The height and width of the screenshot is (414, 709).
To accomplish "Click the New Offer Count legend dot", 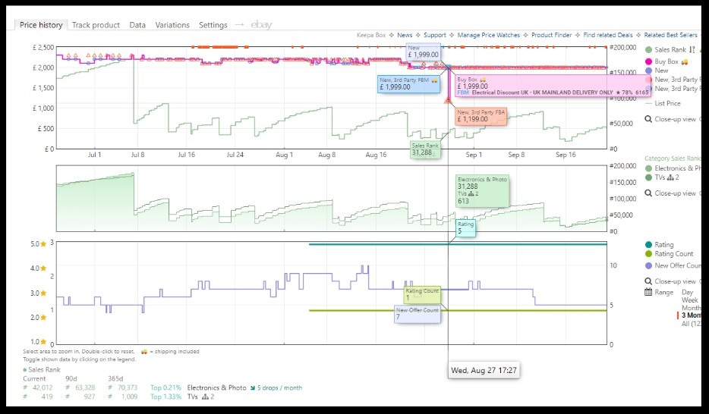I will [x=648, y=265].
